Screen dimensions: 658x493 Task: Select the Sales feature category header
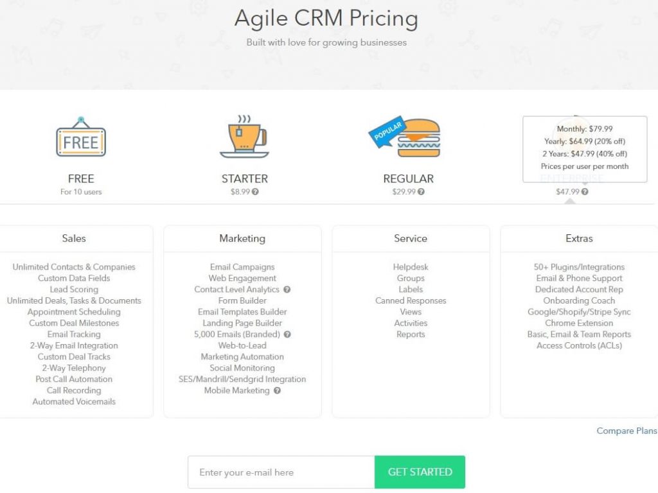point(73,238)
